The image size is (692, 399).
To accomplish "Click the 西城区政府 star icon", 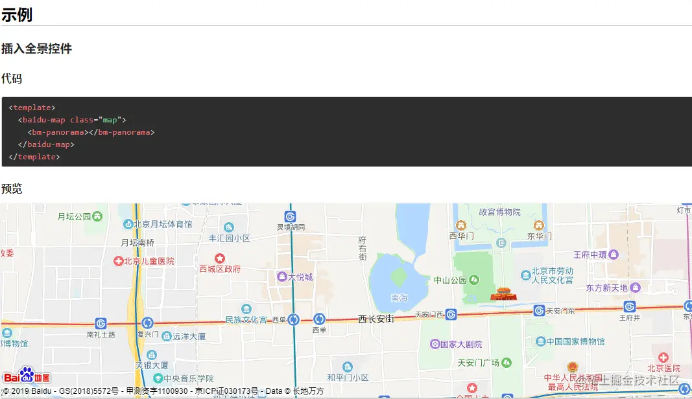I will (220, 258).
